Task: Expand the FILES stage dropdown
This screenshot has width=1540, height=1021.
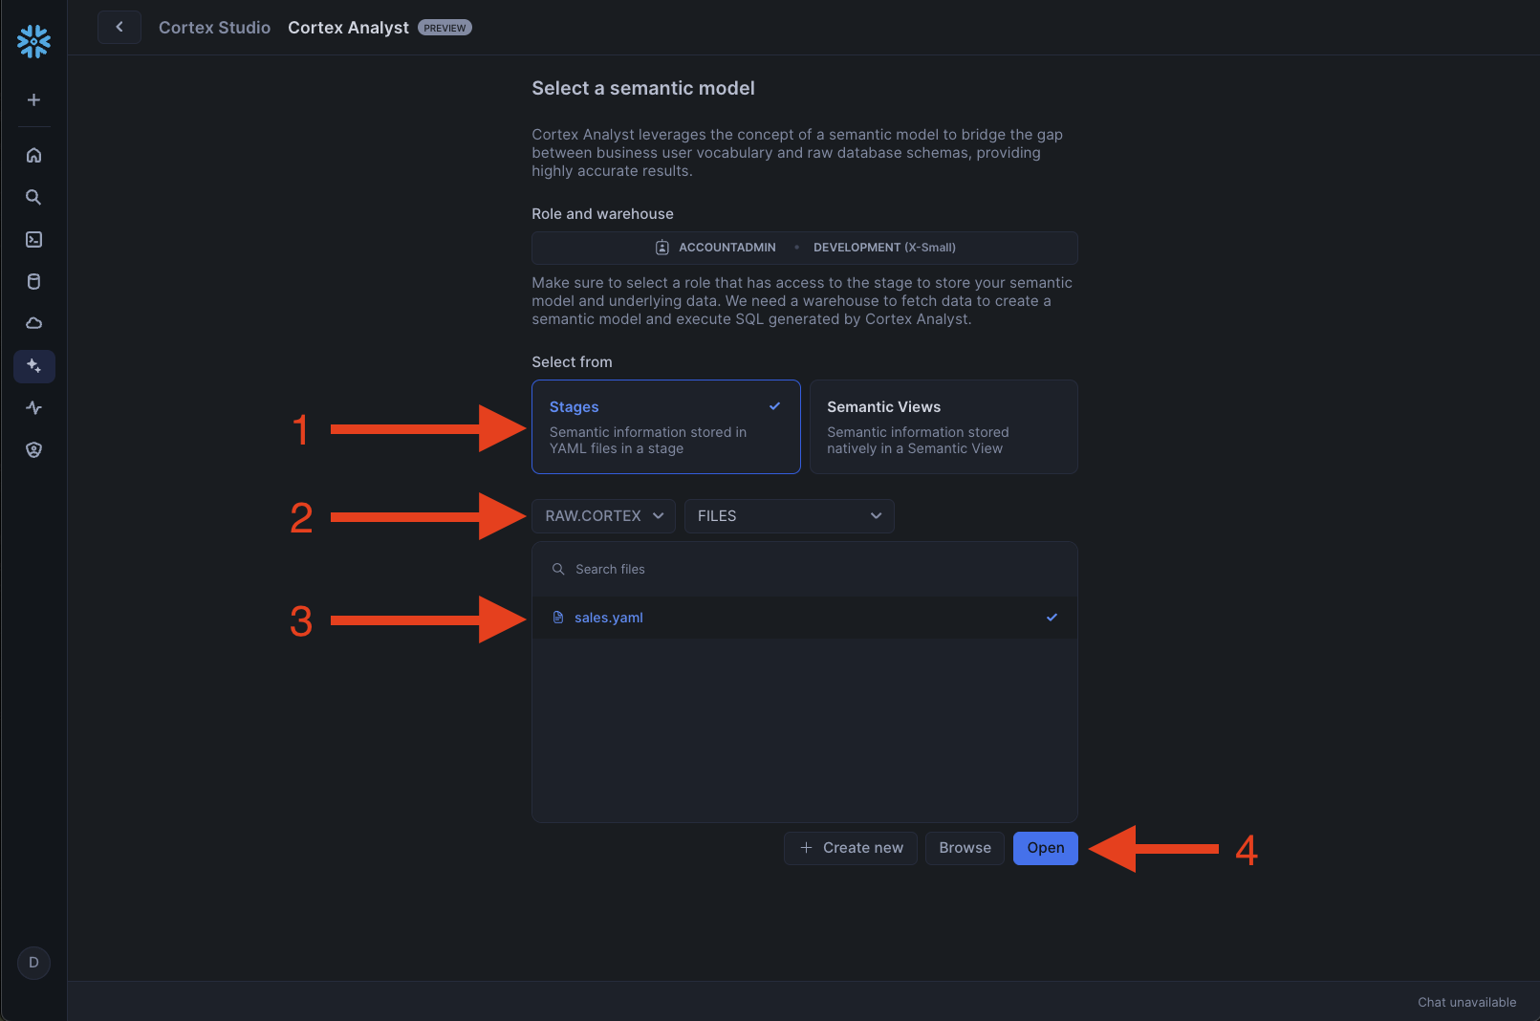Action: [x=789, y=516]
